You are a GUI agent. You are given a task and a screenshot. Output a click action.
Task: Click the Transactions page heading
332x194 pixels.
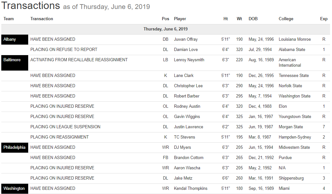click(x=30, y=5)
